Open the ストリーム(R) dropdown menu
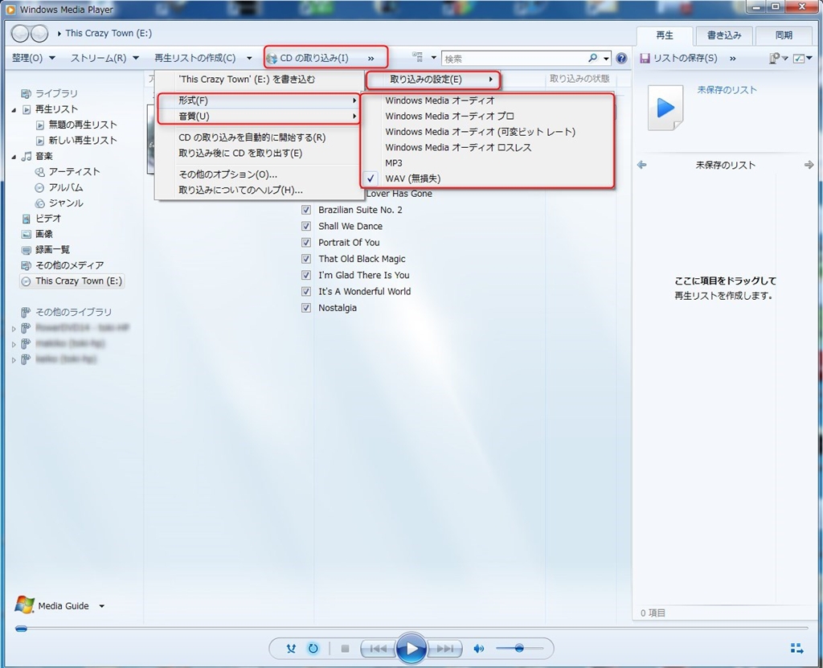This screenshot has width=823, height=668. [x=104, y=58]
